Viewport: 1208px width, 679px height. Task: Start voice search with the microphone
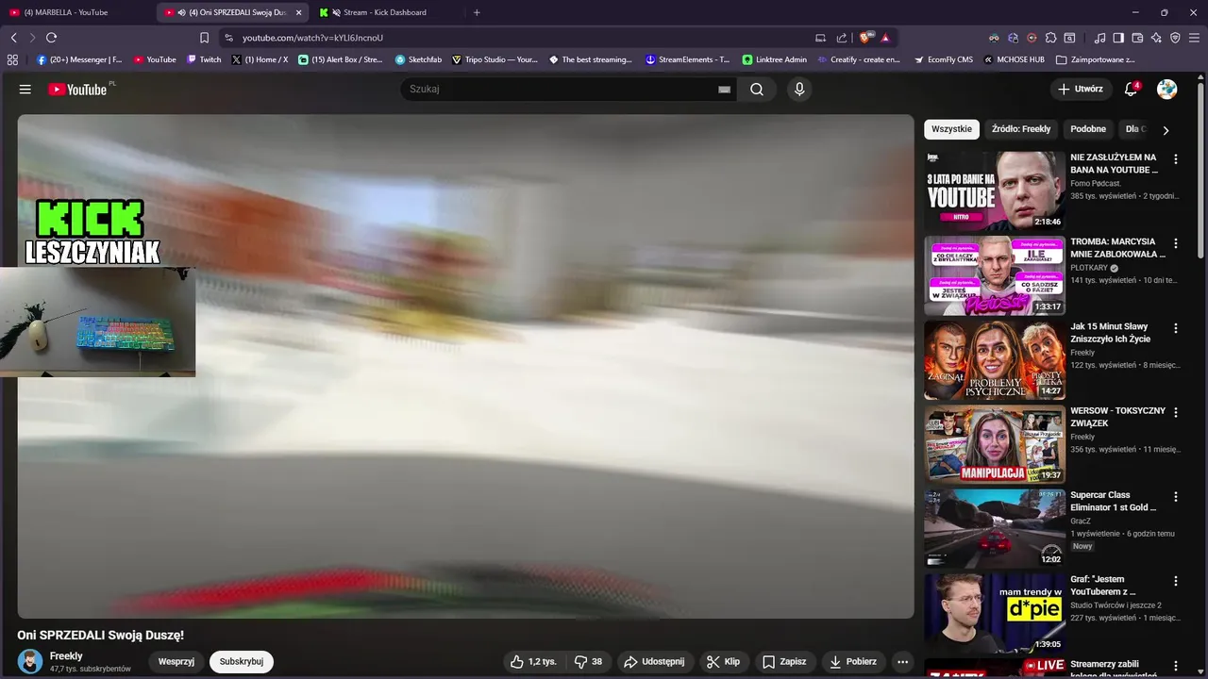coord(799,90)
